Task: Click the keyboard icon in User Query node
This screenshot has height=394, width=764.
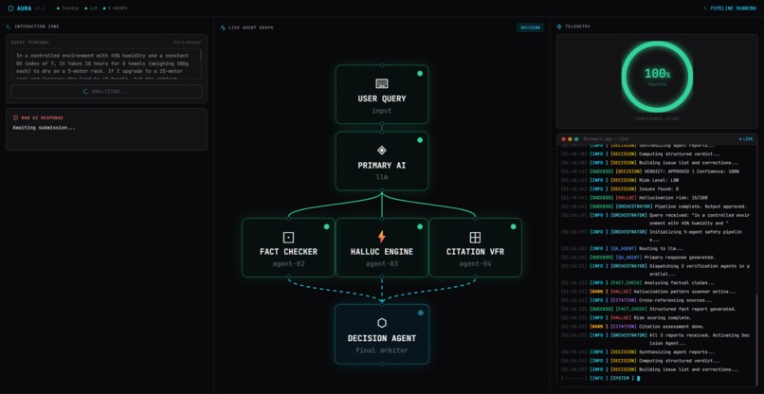Action: tap(381, 83)
